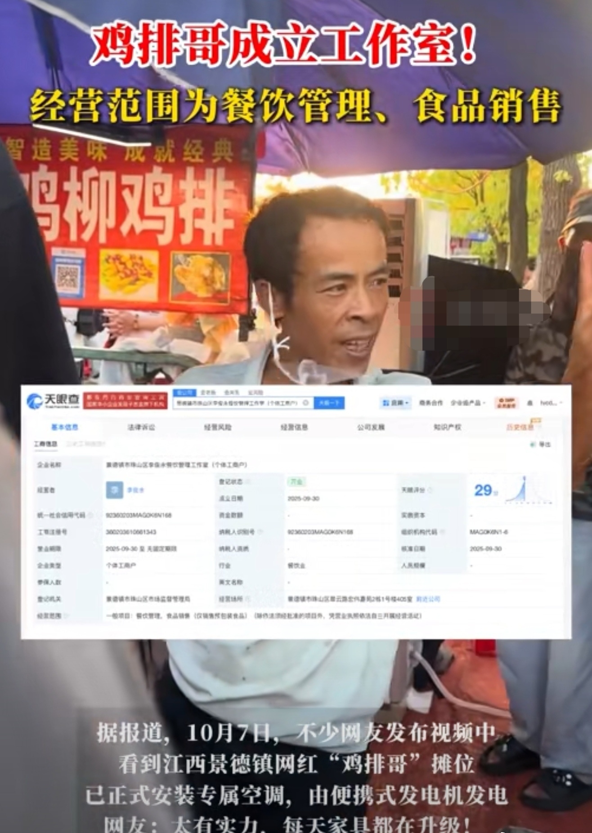
Task: Click the operator's blue avatar icon
Action: coord(114,490)
